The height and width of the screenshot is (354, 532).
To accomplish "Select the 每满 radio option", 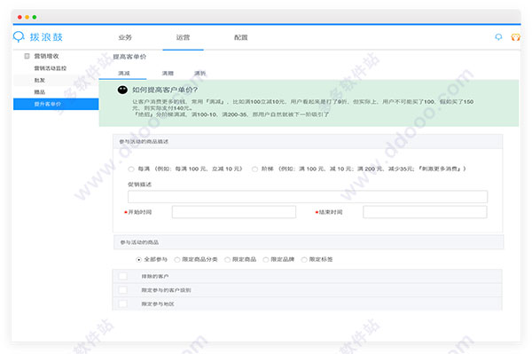I will tap(131, 169).
